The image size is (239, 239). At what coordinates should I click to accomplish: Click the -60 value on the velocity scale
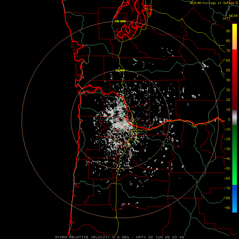pyautogui.click(x=227, y=178)
